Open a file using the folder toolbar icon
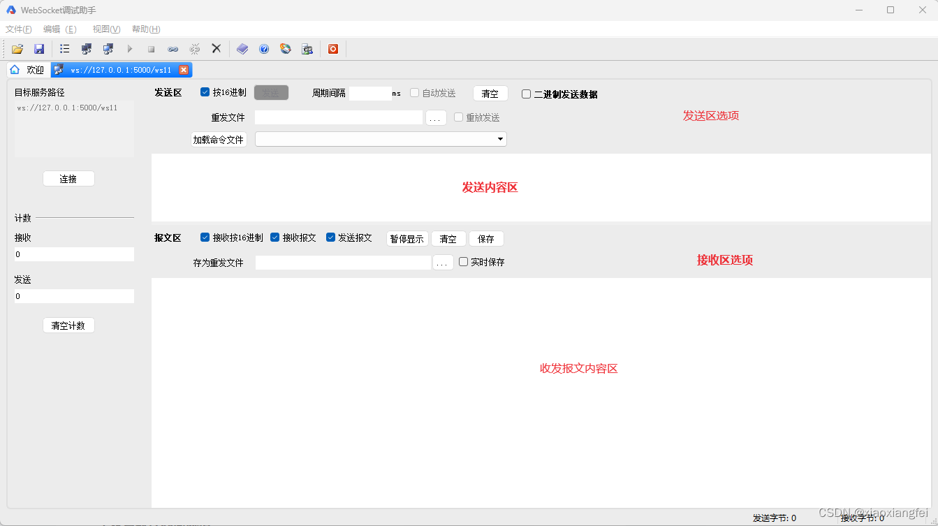Viewport: 938px width, 526px height. tap(17, 49)
